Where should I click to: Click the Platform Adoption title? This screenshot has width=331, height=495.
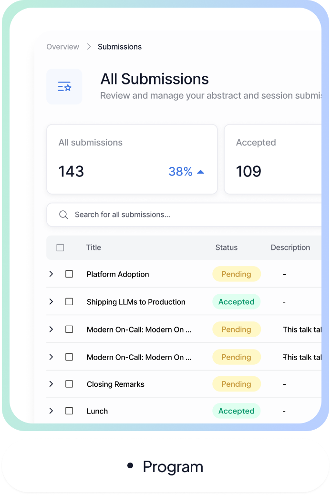118,274
